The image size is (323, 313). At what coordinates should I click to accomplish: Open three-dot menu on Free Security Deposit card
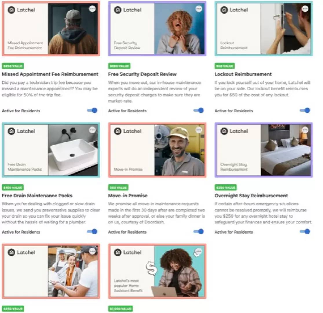pyautogui.click(x=199, y=9)
